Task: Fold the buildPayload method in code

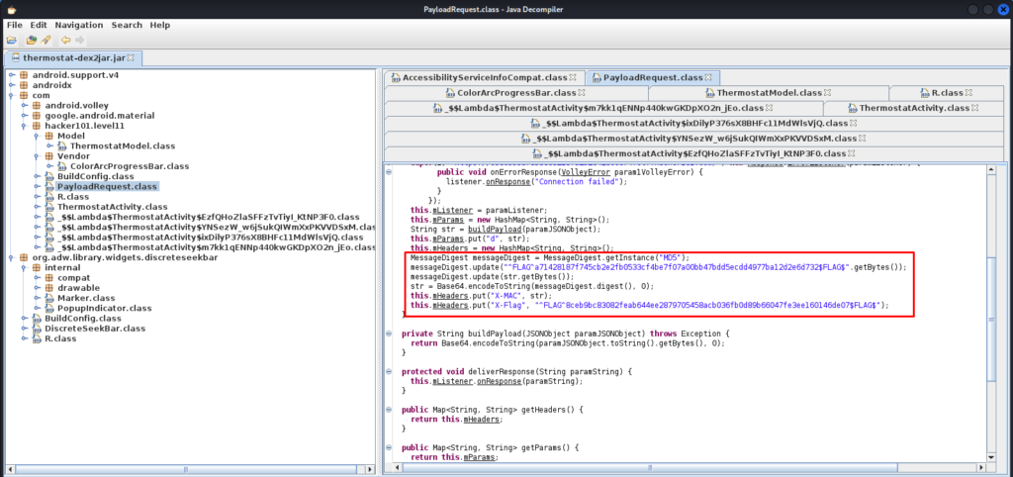Action: pyautogui.click(x=389, y=334)
